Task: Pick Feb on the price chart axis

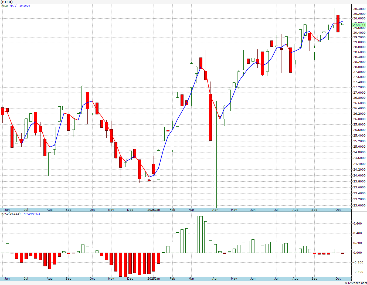Action: [172, 210]
